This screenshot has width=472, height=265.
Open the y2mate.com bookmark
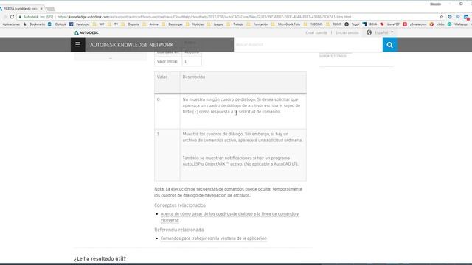tap(414, 24)
